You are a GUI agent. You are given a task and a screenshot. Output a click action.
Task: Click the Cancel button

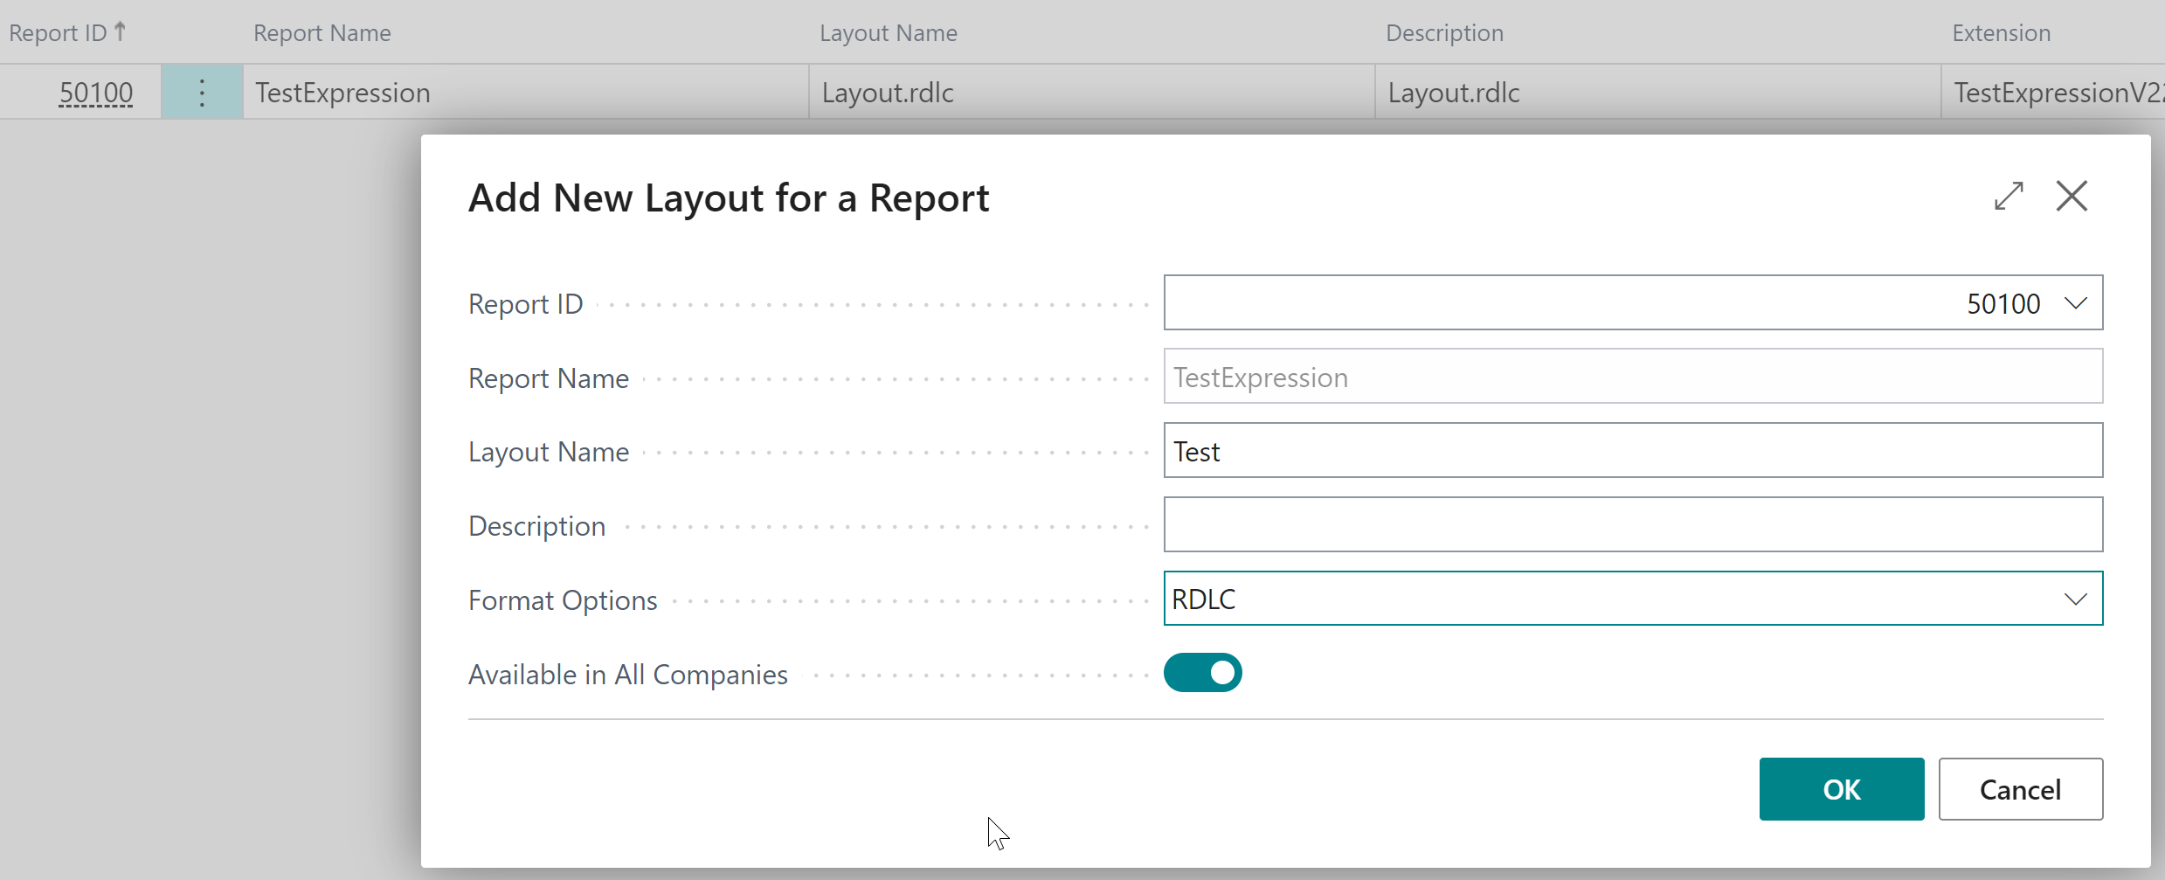[x=2020, y=788]
